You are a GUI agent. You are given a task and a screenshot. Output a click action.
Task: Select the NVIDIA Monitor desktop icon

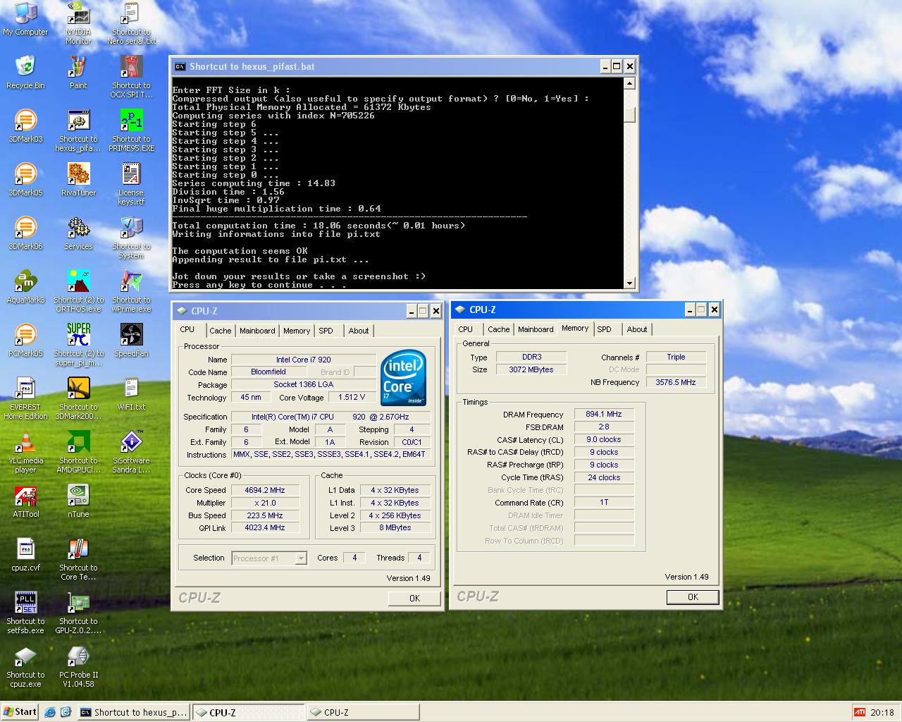[78, 23]
